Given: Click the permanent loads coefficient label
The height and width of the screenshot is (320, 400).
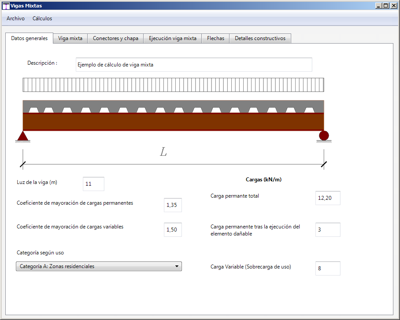Looking at the screenshot, I should coord(75,203).
